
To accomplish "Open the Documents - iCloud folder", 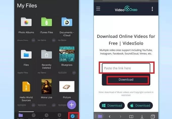I will (x=67, y=22).
